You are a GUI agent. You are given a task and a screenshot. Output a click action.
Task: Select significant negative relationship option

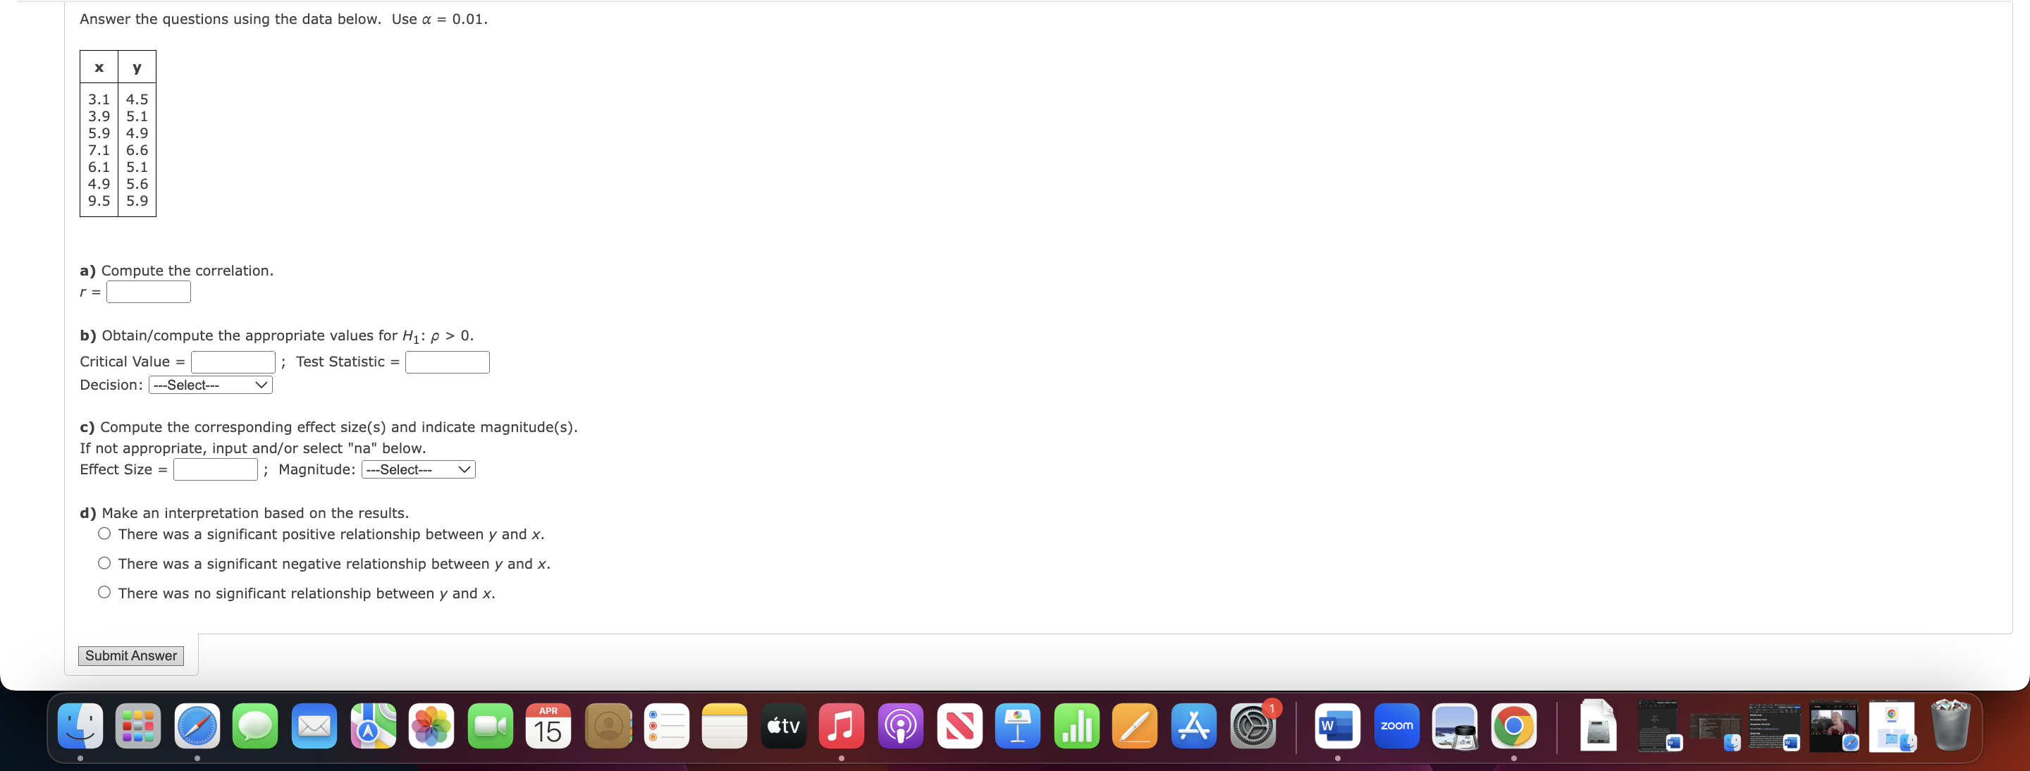(104, 563)
